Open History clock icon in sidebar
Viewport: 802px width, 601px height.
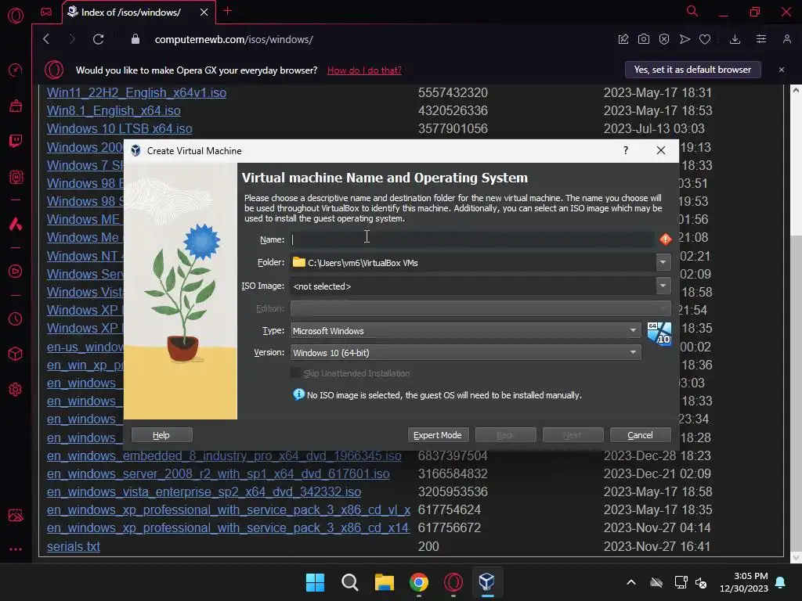click(16, 319)
